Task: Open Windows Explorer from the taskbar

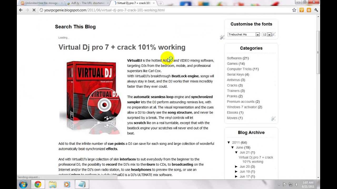Action: 53,185
